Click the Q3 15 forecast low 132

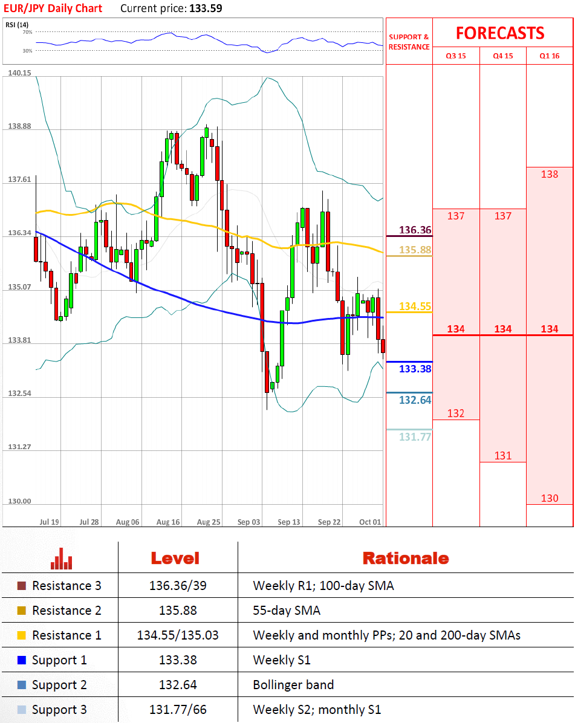tap(456, 413)
